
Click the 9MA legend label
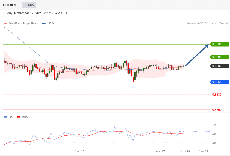tap(25, 117)
